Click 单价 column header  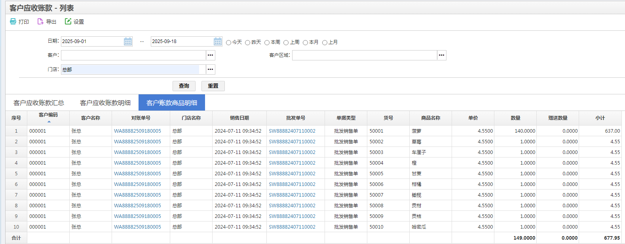tap(473, 118)
